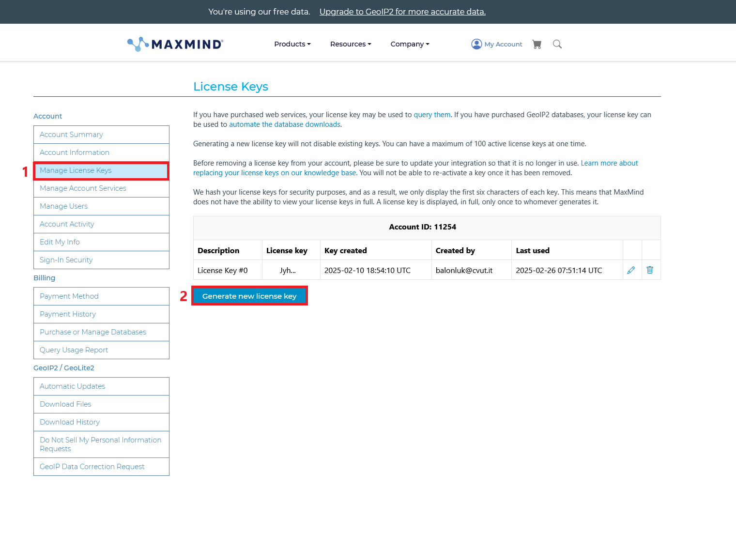Open the 'query them' link
The image size is (736, 548).
(432, 115)
